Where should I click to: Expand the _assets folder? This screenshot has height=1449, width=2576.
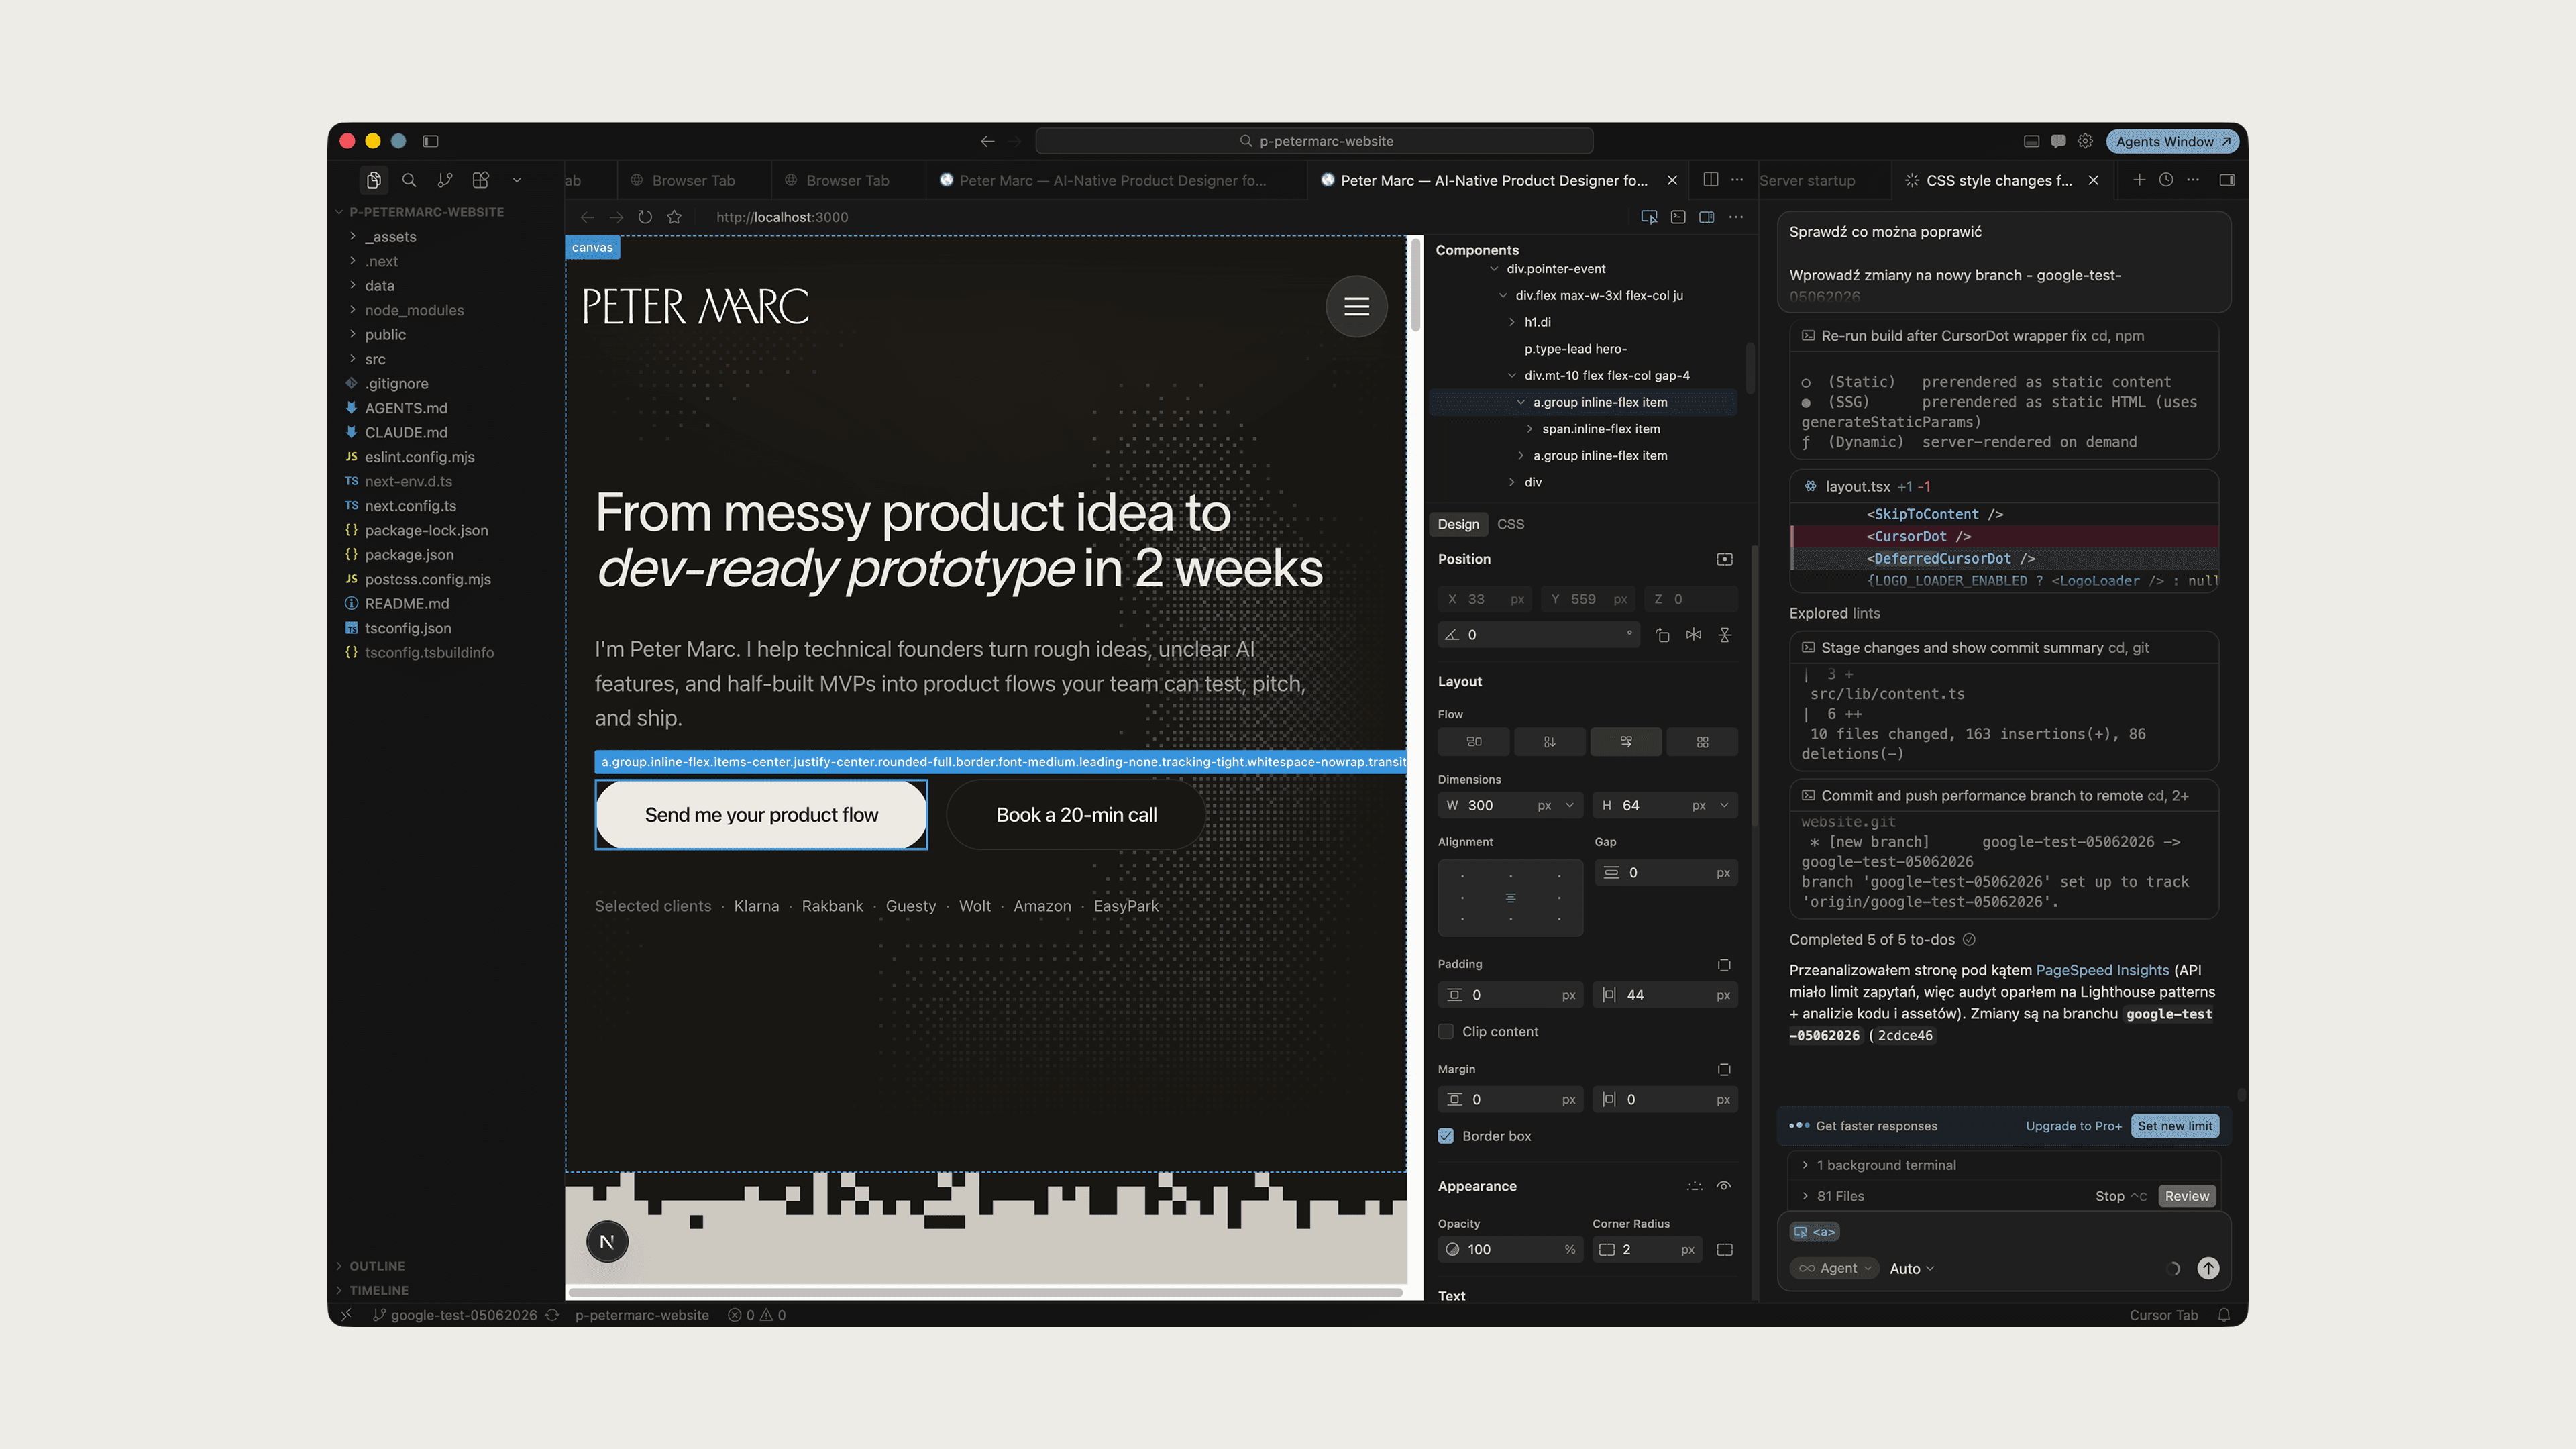click(447, 237)
